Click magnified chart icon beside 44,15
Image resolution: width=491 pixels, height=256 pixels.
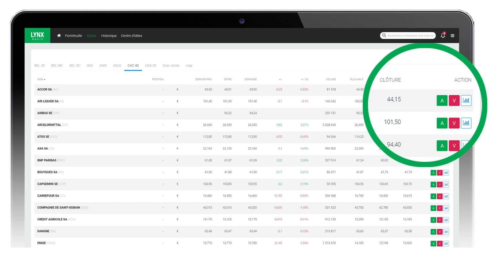(466, 101)
